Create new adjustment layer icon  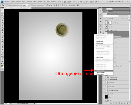[x=119, y=103]
